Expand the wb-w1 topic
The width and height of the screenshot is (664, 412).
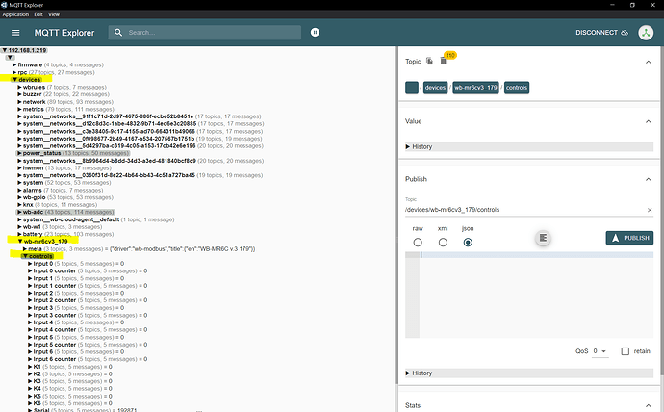point(19,227)
